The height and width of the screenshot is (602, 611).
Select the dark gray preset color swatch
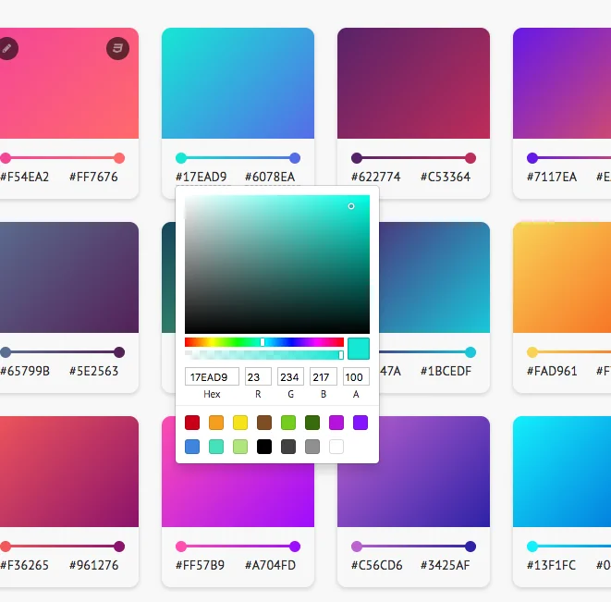tap(288, 447)
